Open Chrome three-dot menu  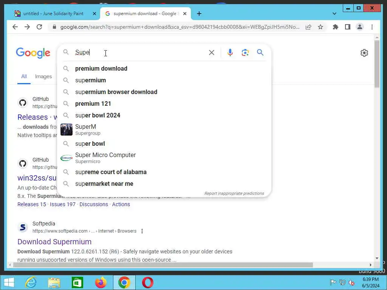(x=372, y=27)
